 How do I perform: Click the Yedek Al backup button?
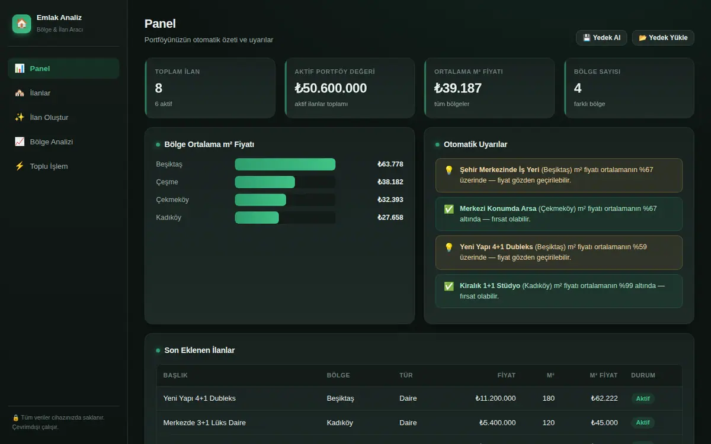pos(601,38)
